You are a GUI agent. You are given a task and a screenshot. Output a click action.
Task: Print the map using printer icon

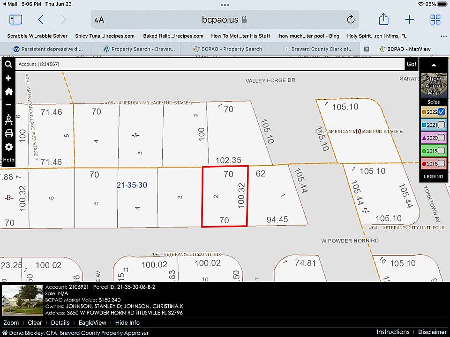[8, 134]
